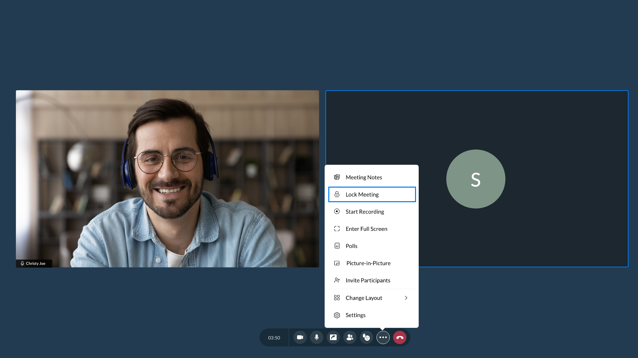Image resolution: width=638 pixels, height=358 pixels.
Task: Click the meeting timer display 03:50
Action: pyautogui.click(x=274, y=337)
